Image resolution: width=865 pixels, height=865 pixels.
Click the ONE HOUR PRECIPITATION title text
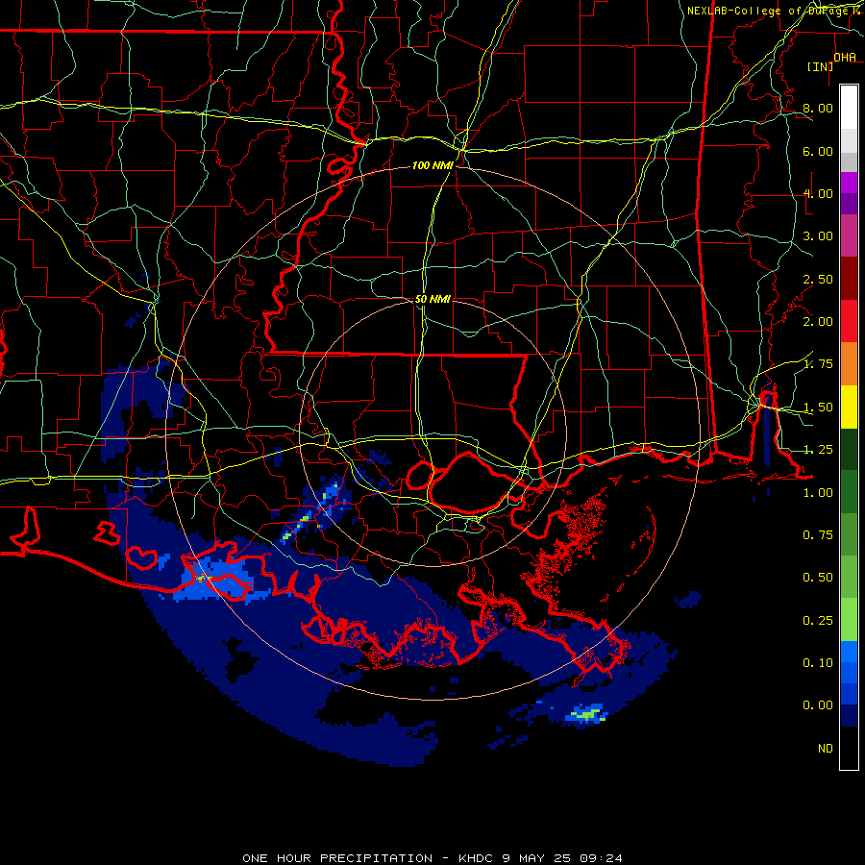tap(337, 858)
